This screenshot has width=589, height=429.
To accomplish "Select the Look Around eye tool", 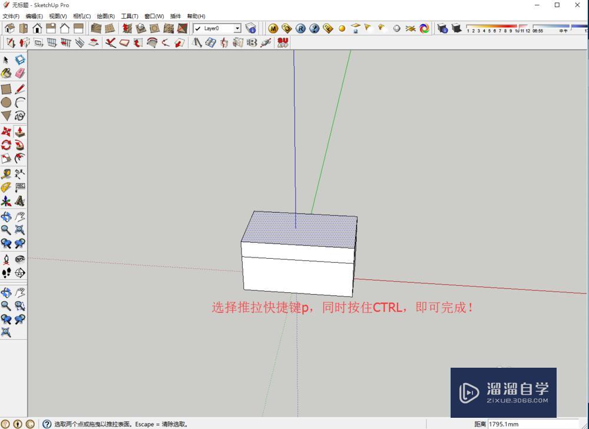I will [x=20, y=259].
